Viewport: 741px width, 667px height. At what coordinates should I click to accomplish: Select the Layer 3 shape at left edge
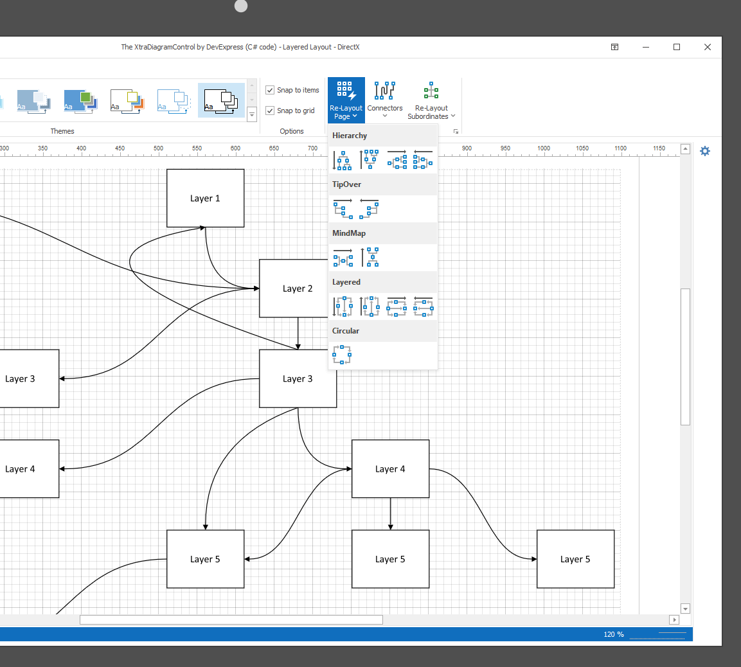click(x=30, y=379)
